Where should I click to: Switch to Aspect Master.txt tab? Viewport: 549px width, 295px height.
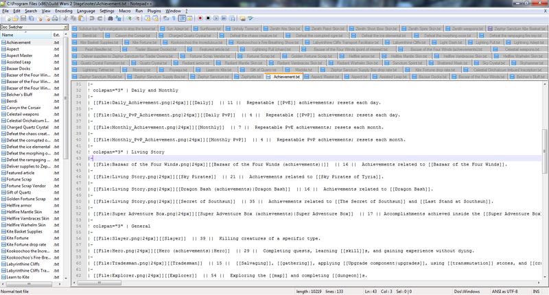pyautogui.click(x=323, y=77)
